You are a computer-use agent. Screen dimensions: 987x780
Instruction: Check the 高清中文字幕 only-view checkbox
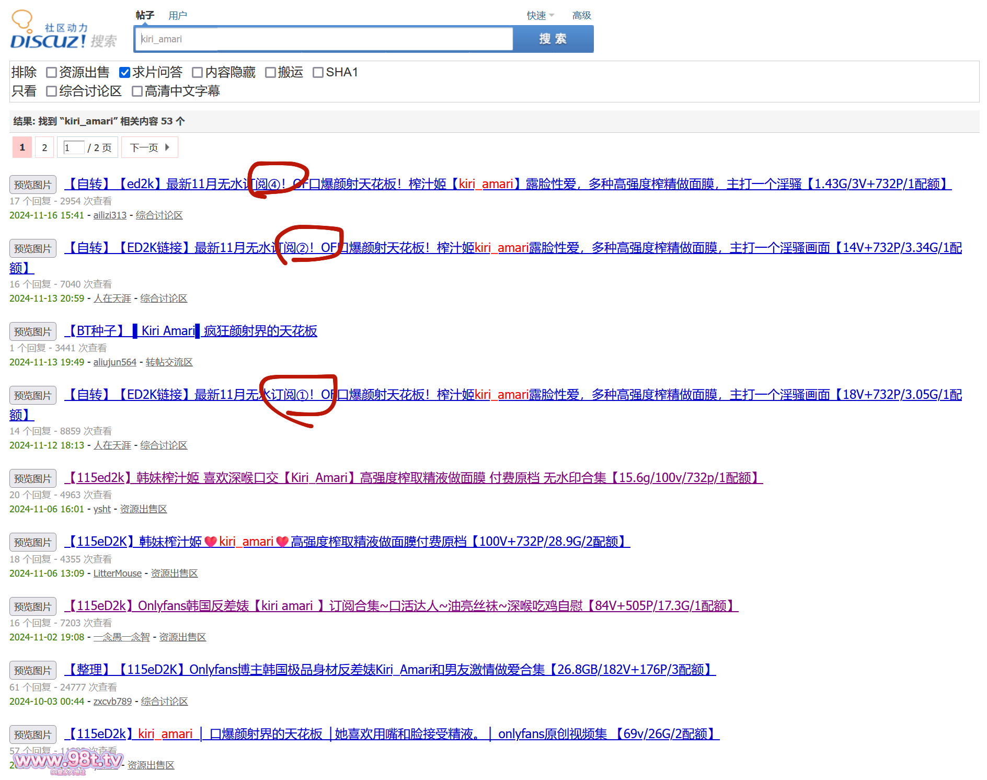click(137, 91)
